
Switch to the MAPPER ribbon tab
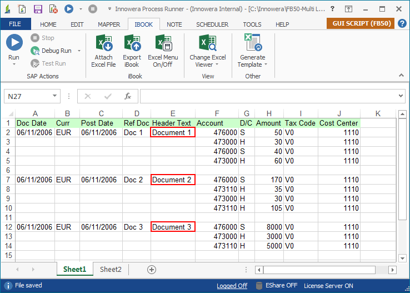pyautogui.click(x=109, y=24)
